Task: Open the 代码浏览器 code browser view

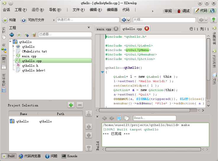Action: pos(30,156)
